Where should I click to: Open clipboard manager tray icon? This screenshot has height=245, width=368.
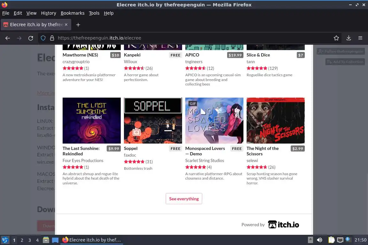(331, 240)
